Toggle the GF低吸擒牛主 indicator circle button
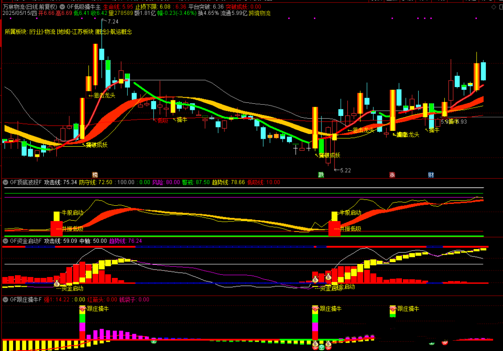Viewport: 503px width, 351px height. tap(63, 7)
